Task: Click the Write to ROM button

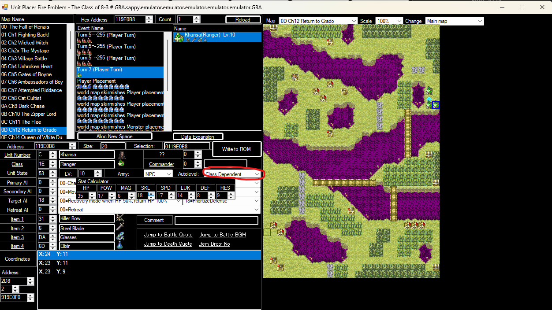Action: click(236, 149)
